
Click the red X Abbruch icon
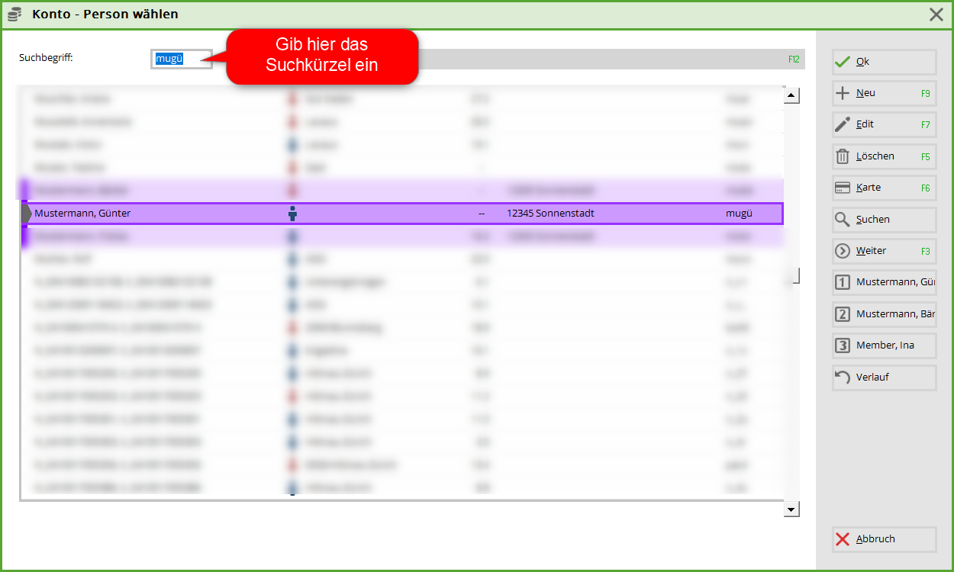click(843, 539)
